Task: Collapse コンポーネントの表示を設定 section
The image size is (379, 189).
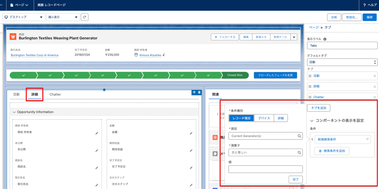Action: coord(312,121)
